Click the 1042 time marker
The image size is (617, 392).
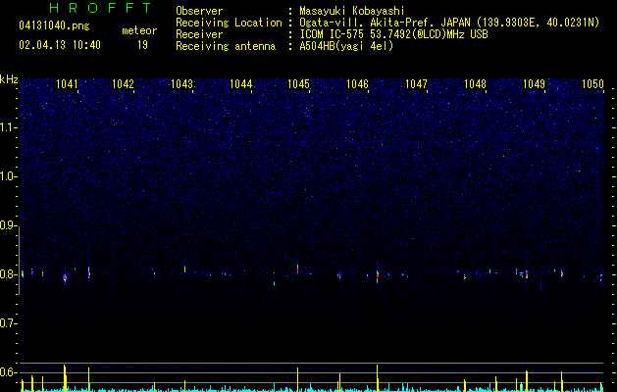pos(124,84)
